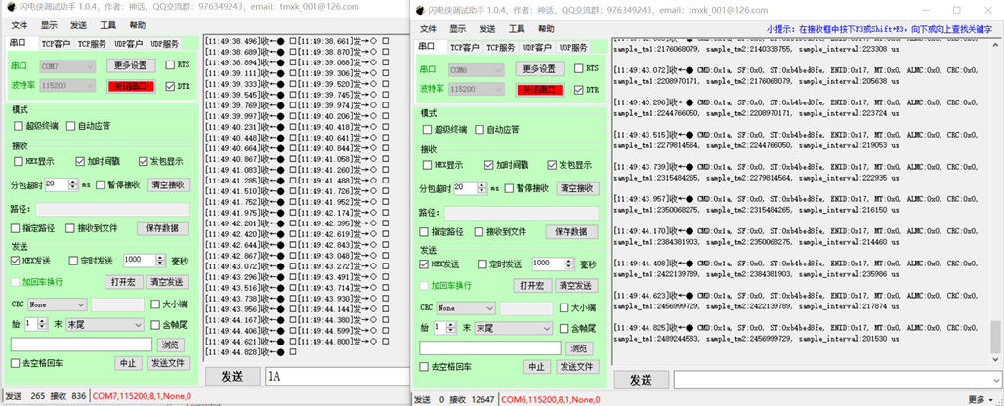
Task: Toggle 大小端 checkbox in COM7 window
Action: pyautogui.click(x=155, y=304)
